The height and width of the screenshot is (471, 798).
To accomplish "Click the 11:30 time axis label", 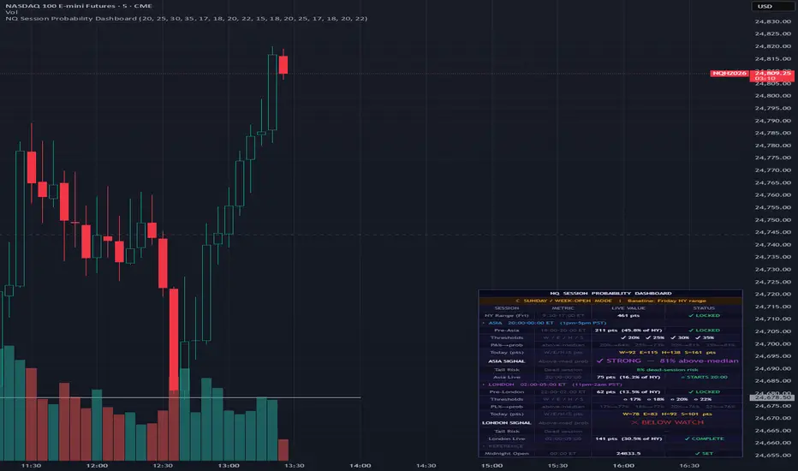I will (31, 465).
